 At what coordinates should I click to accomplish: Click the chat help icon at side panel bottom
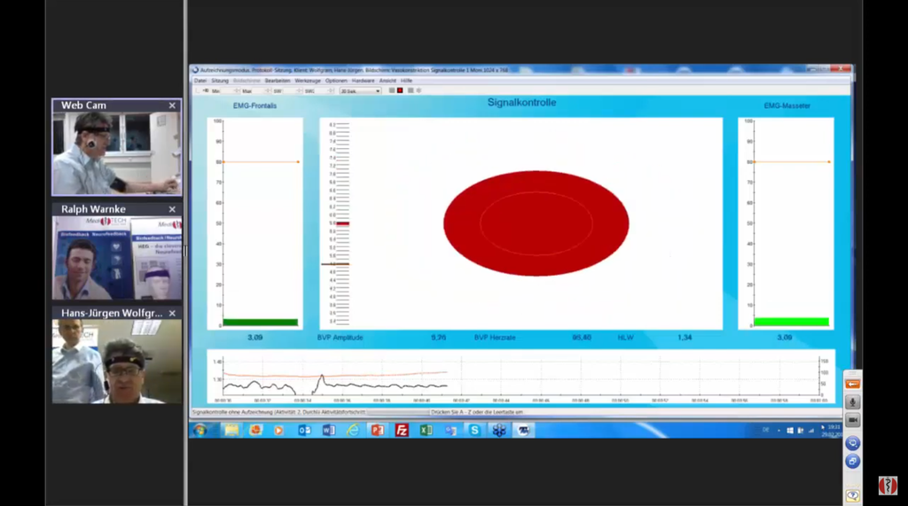click(x=852, y=495)
